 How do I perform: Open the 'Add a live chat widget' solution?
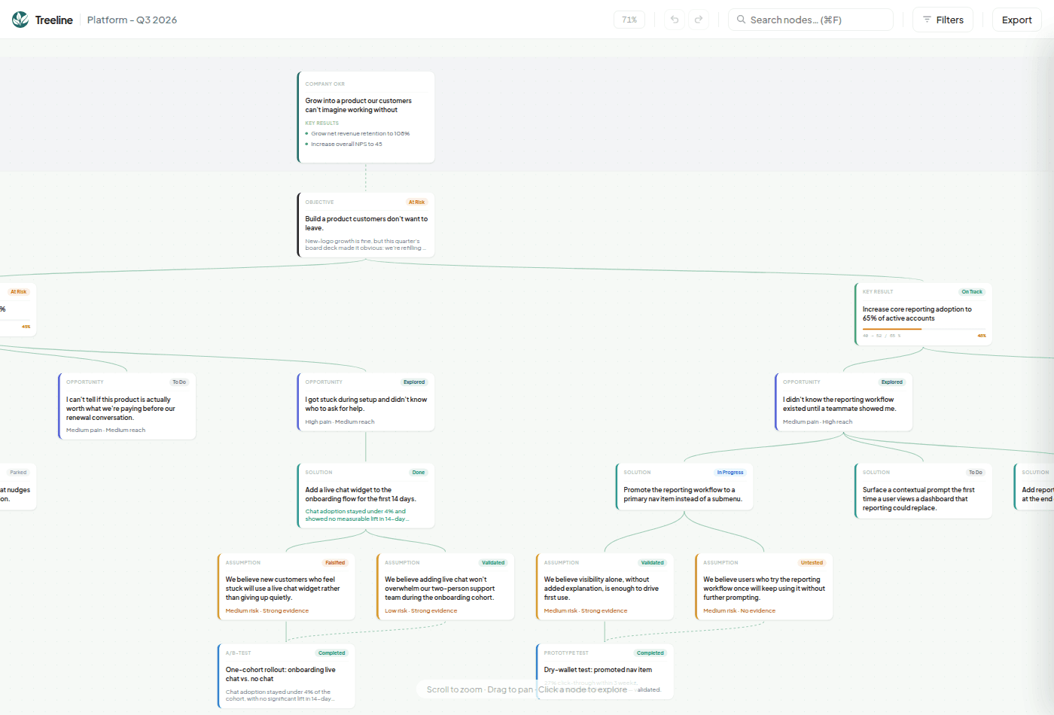tap(366, 495)
